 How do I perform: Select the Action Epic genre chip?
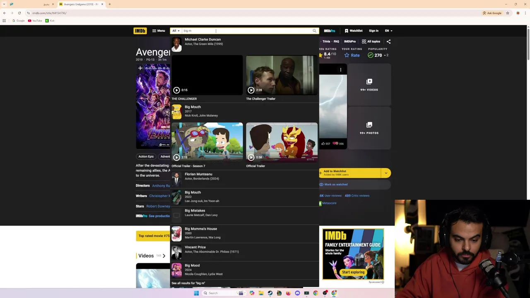pyautogui.click(x=146, y=156)
